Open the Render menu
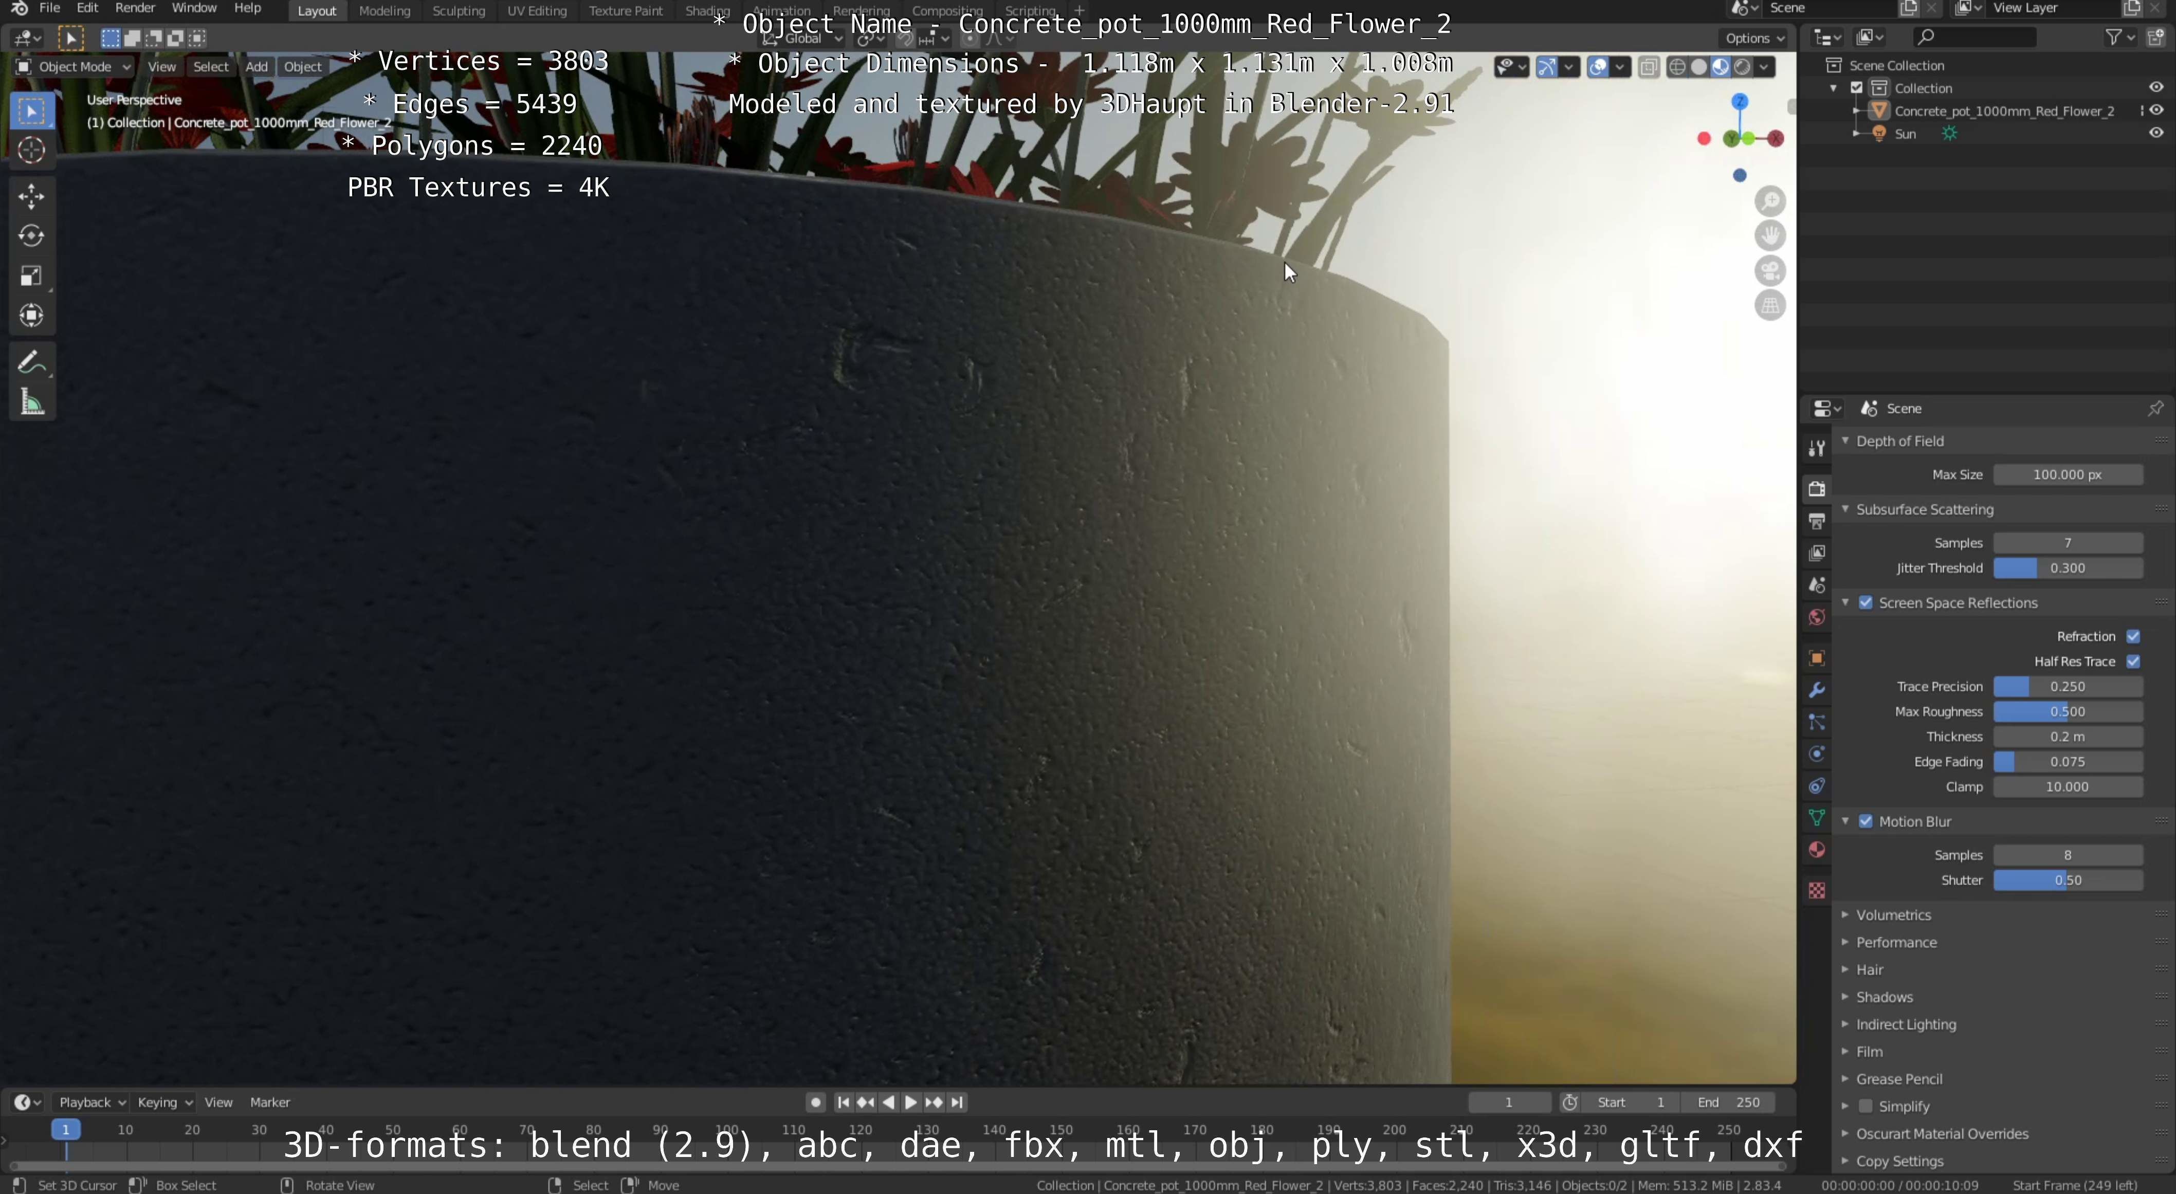 tap(134, 8)
